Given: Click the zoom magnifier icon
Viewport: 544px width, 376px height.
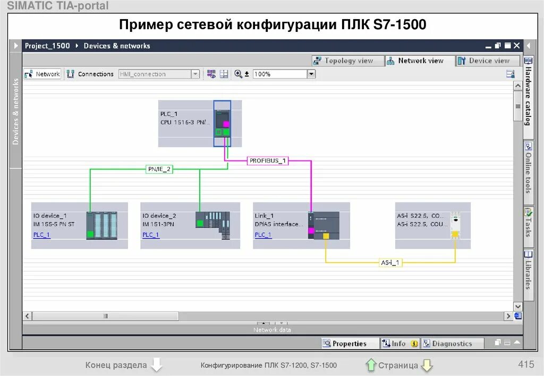Looking at the screenshot, I should pos(238,74).
